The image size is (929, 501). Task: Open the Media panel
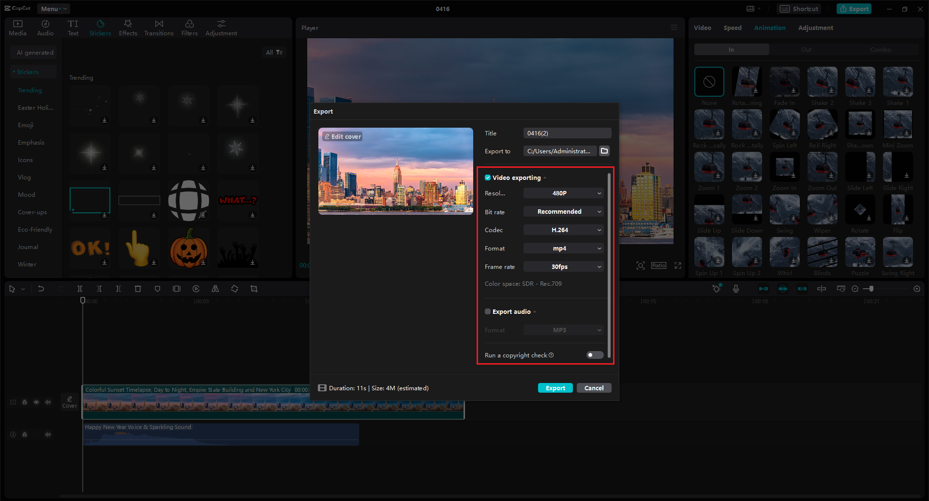[17, 27]
